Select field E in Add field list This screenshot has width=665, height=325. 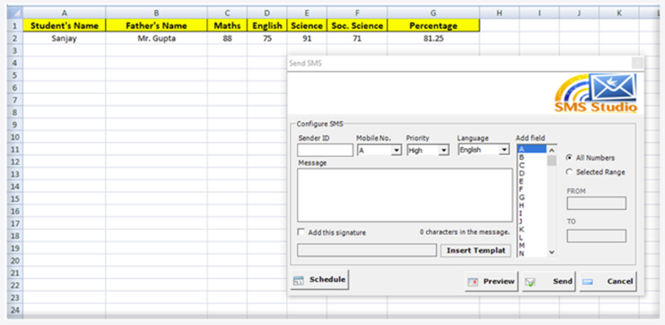[532, 181]
